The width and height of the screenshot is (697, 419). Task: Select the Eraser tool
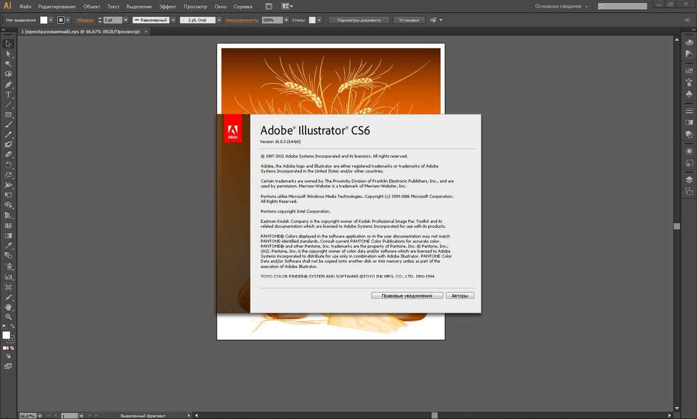coord(8,155)
